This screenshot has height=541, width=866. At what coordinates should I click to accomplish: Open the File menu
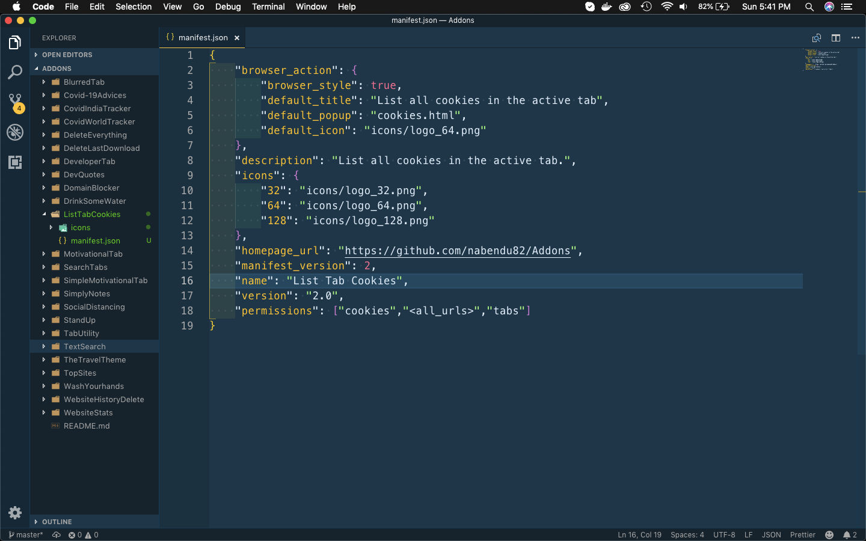pyautogui.click(x=72, y=7)
